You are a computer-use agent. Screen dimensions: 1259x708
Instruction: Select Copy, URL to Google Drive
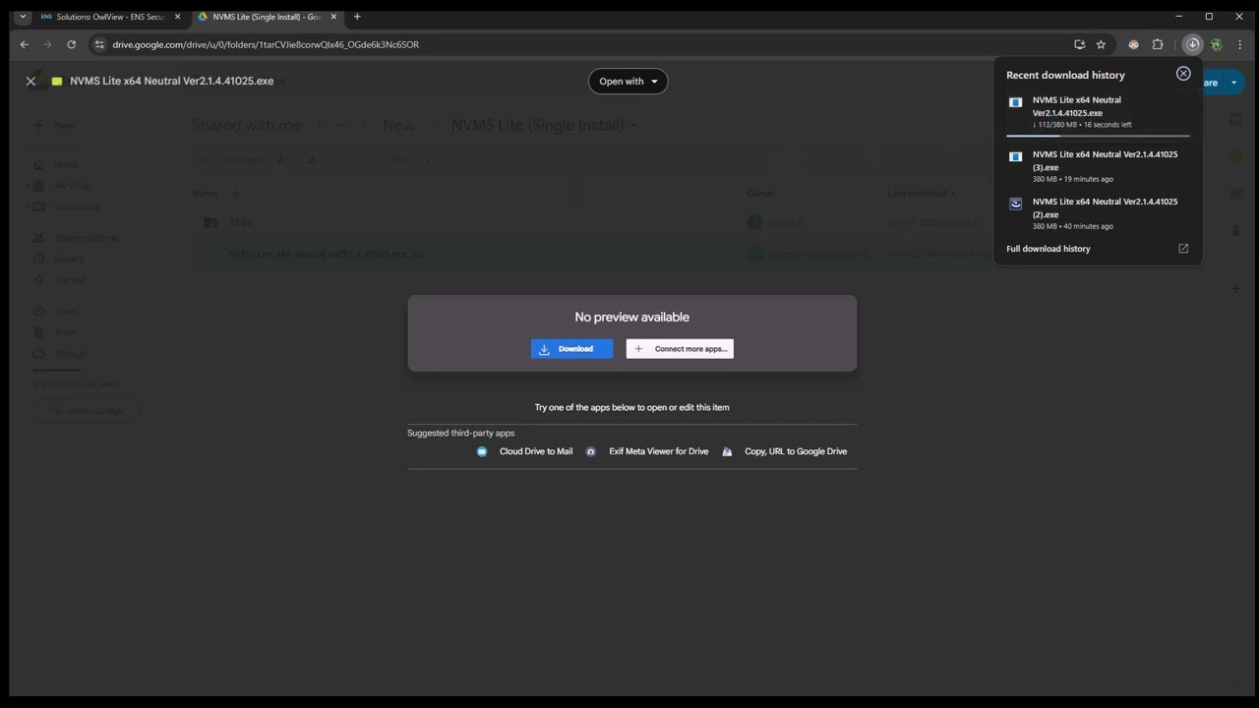[784, 451]
